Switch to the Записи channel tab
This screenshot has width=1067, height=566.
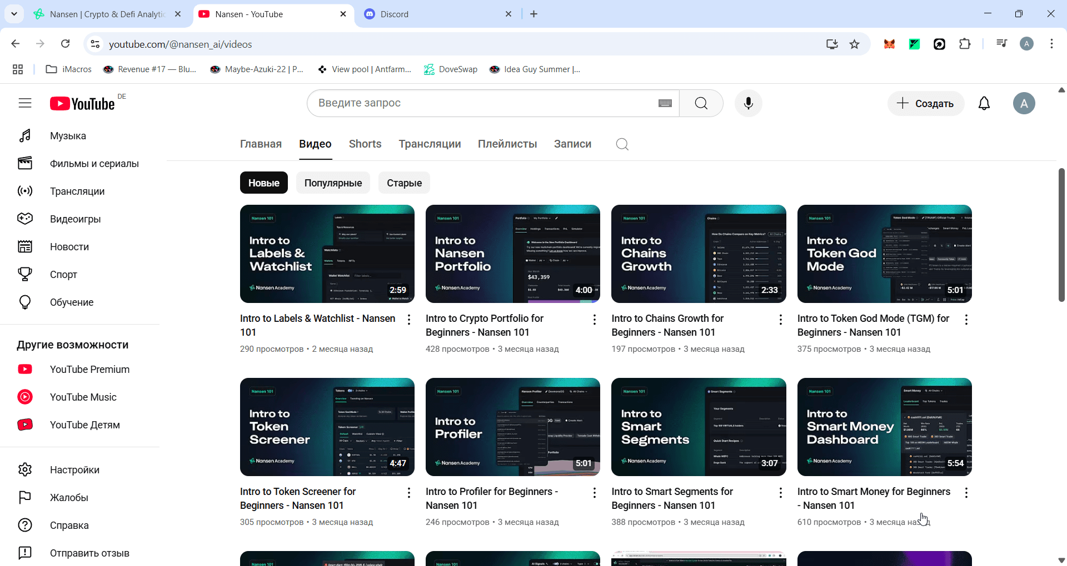click(572, 144)
